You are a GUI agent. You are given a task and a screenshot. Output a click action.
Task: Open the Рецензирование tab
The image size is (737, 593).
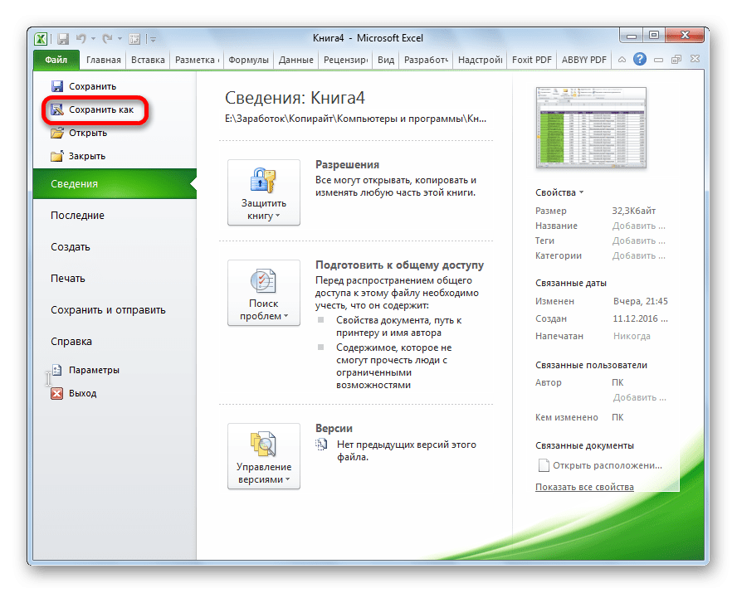coord(345,60)
